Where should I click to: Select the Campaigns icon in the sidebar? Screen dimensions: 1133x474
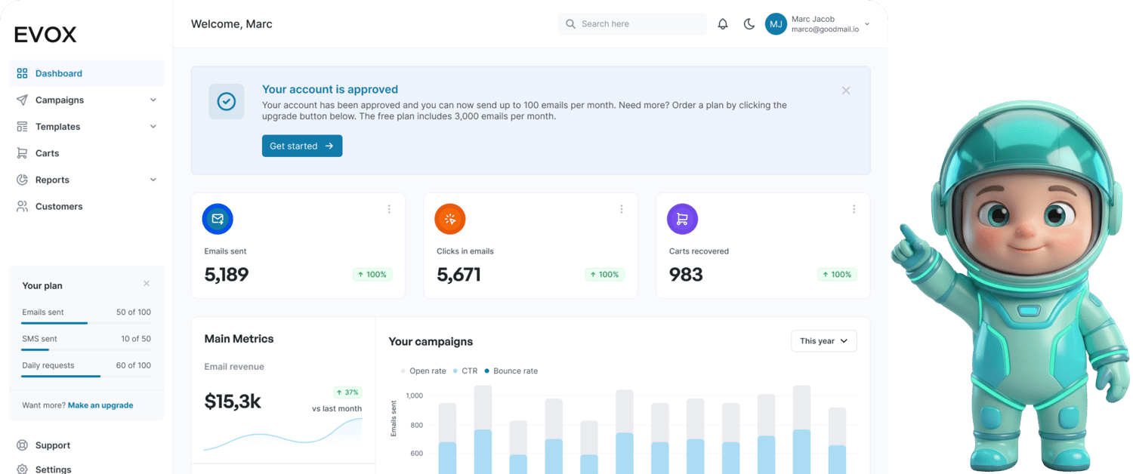(20, 100)
